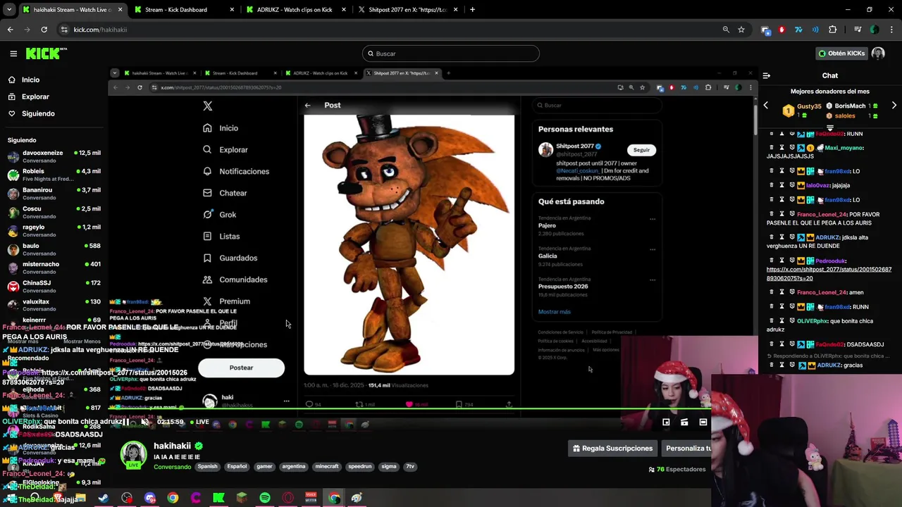Close the ADRUKZ clips tab
902x507 pixels.
[x=344, y=10]
